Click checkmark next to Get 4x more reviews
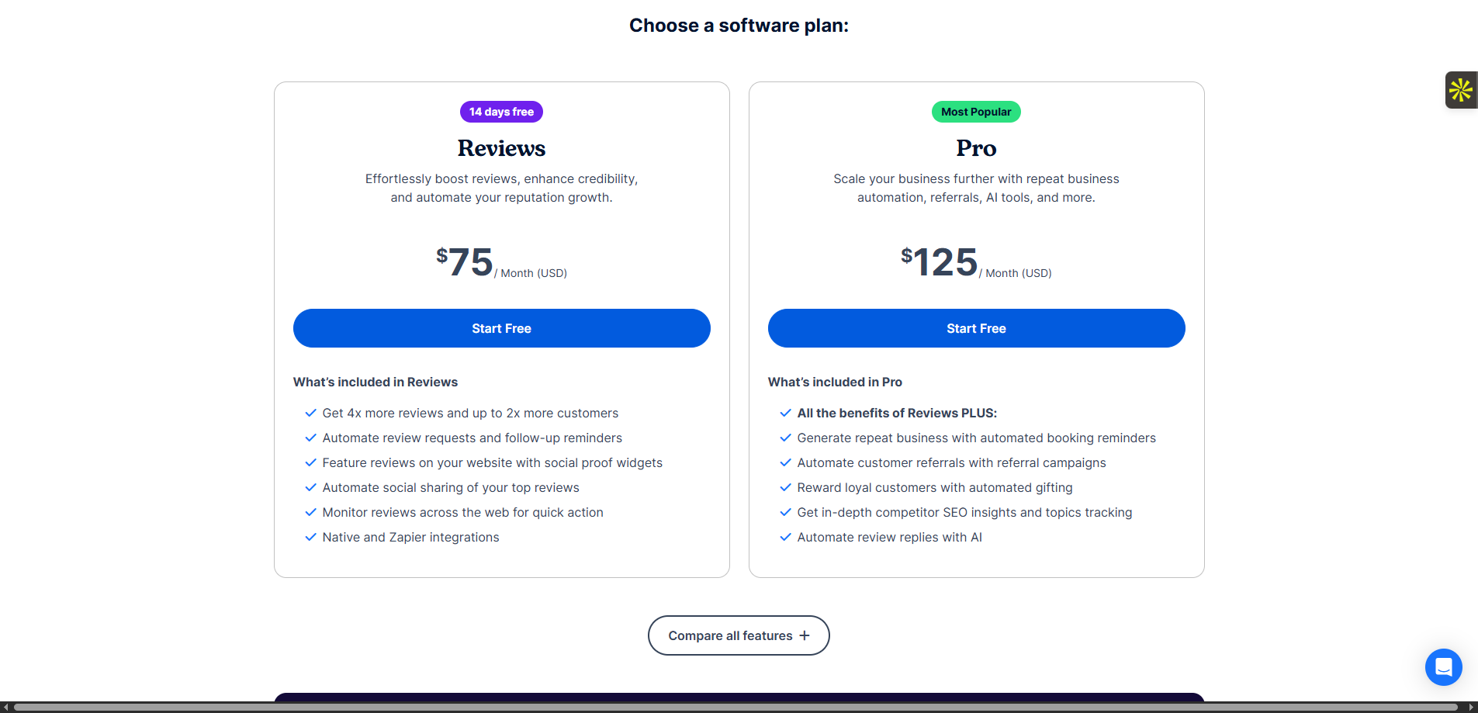 pos(310,413)
